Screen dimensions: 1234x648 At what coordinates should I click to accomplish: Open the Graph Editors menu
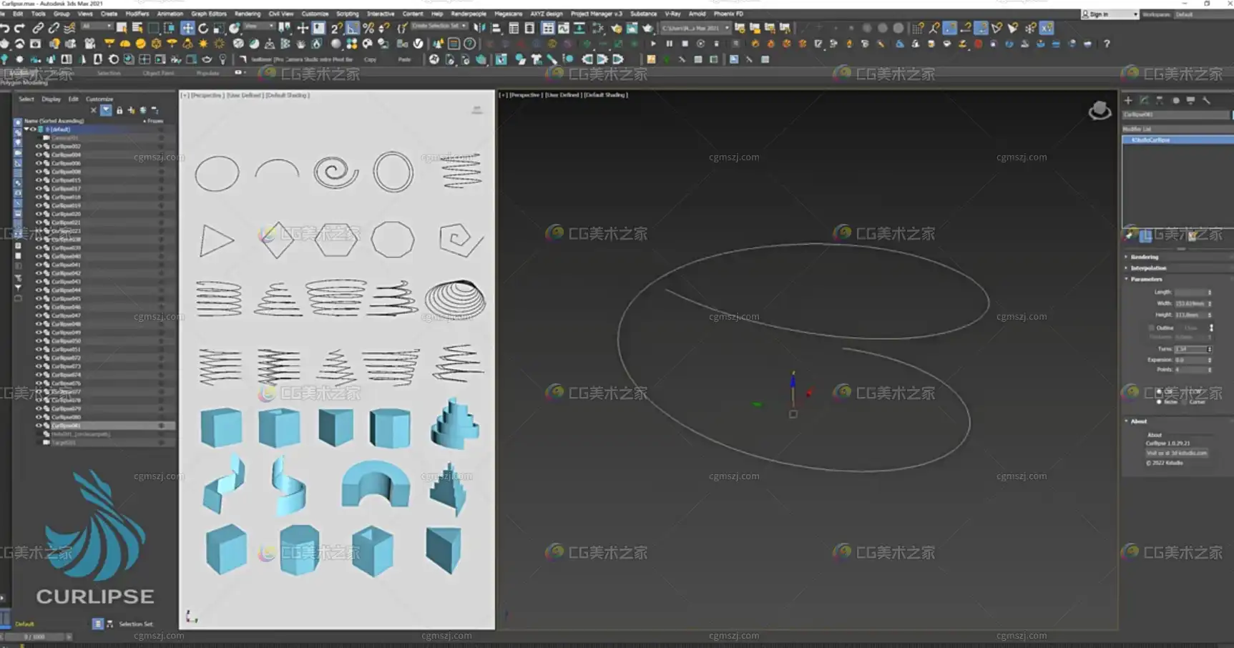pyautogui.click(x=209, y=14)
